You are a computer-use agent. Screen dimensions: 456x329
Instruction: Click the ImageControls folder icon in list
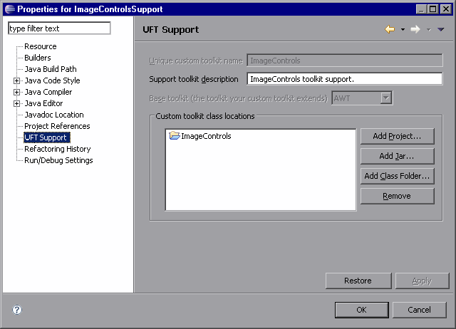tap(175, 135)
